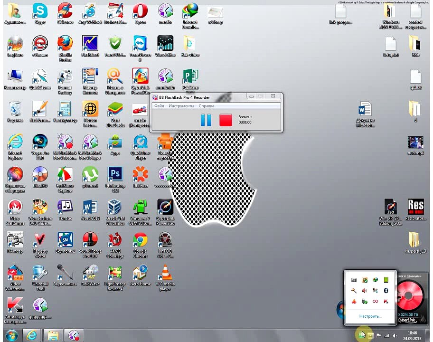Select the Антивирус Касперского desktop icon

[x=15, y=310]
